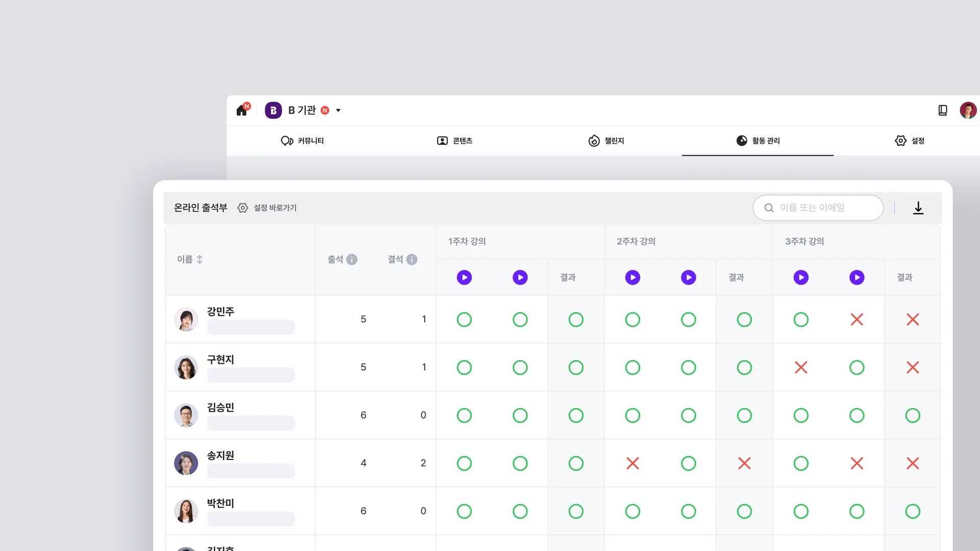The height and width of the screenshot is (551, 980).
Task: Click the 설정 바로가기 settings link
Action: click(275, 208)
